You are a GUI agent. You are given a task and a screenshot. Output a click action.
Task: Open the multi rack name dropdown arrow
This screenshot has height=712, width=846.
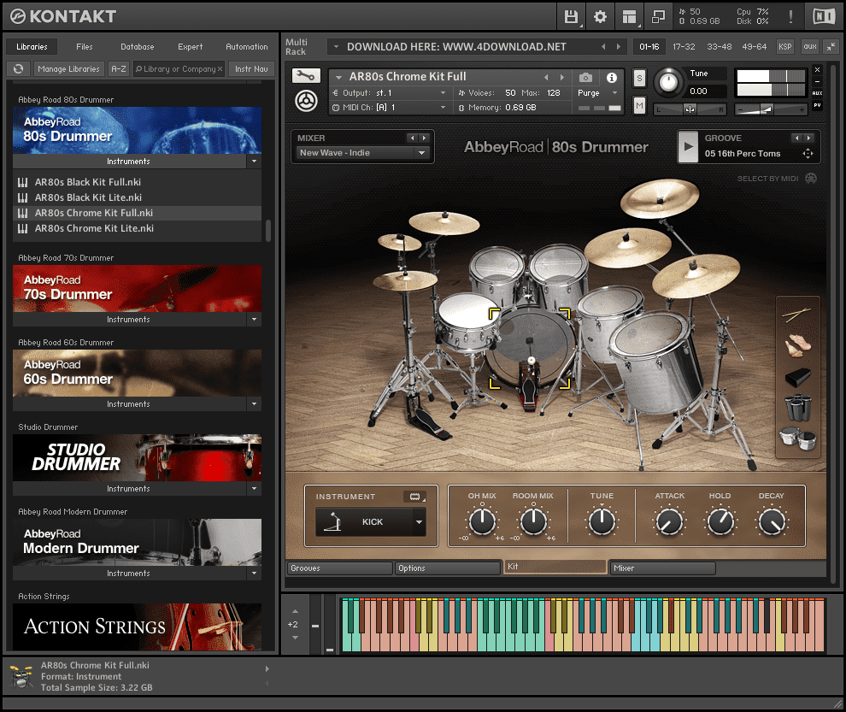[x=336, y=47]
